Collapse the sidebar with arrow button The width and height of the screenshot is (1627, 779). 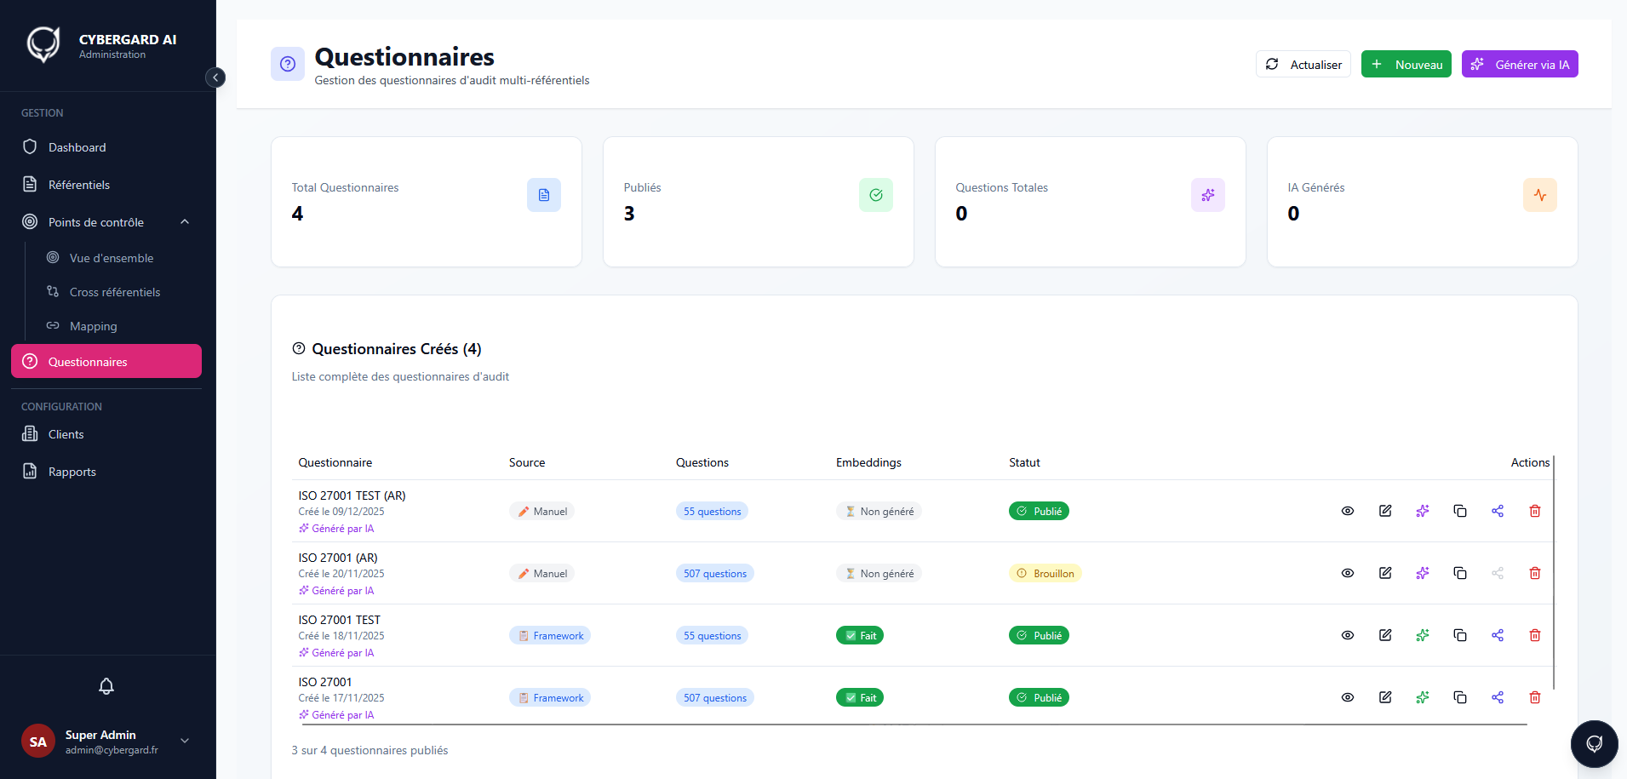215,77
